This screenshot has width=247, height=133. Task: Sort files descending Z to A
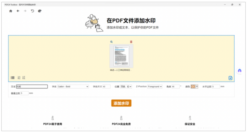click(x=24, y=78)
